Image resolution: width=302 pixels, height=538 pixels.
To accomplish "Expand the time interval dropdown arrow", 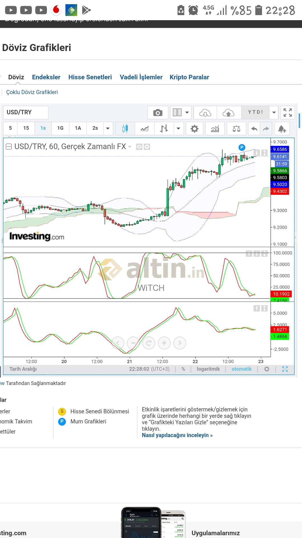I will [x=108, y=128].
